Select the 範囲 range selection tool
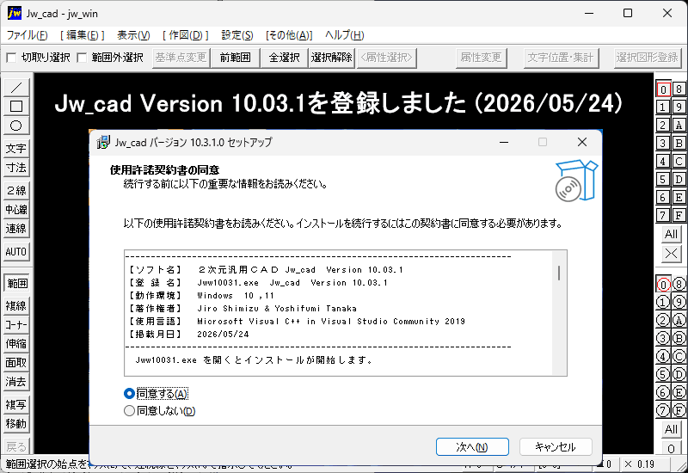The image size is (688, 473). [x=16, y=283]
